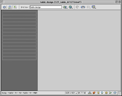Switch to Code view button
Viewport: 122px width, 96px height.
pyautogui.click(x=5, y=7)
